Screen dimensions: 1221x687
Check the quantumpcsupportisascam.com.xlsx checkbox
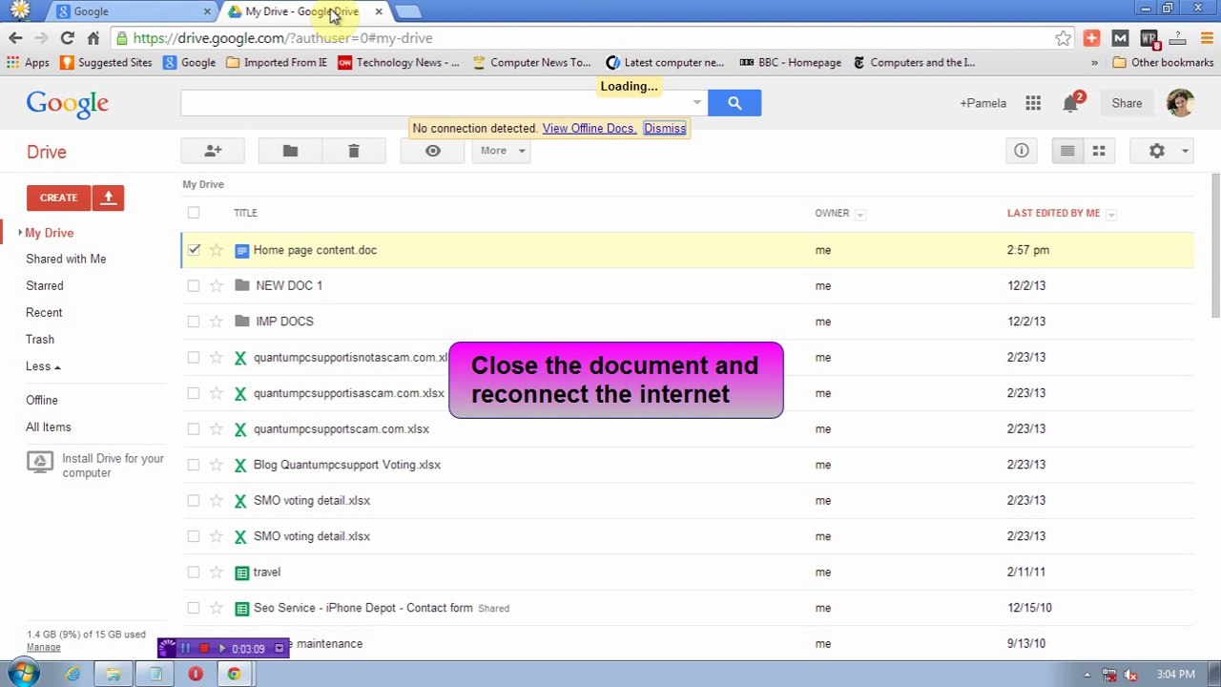point(194,393)
